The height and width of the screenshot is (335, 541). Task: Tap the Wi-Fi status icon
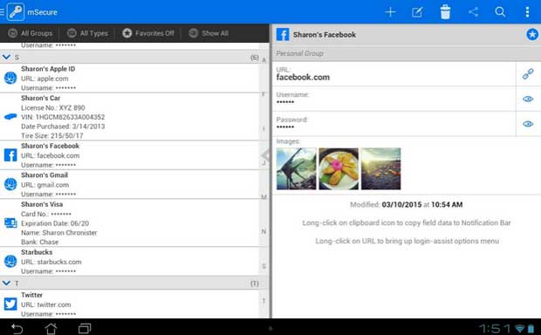[x=519, y=328]
